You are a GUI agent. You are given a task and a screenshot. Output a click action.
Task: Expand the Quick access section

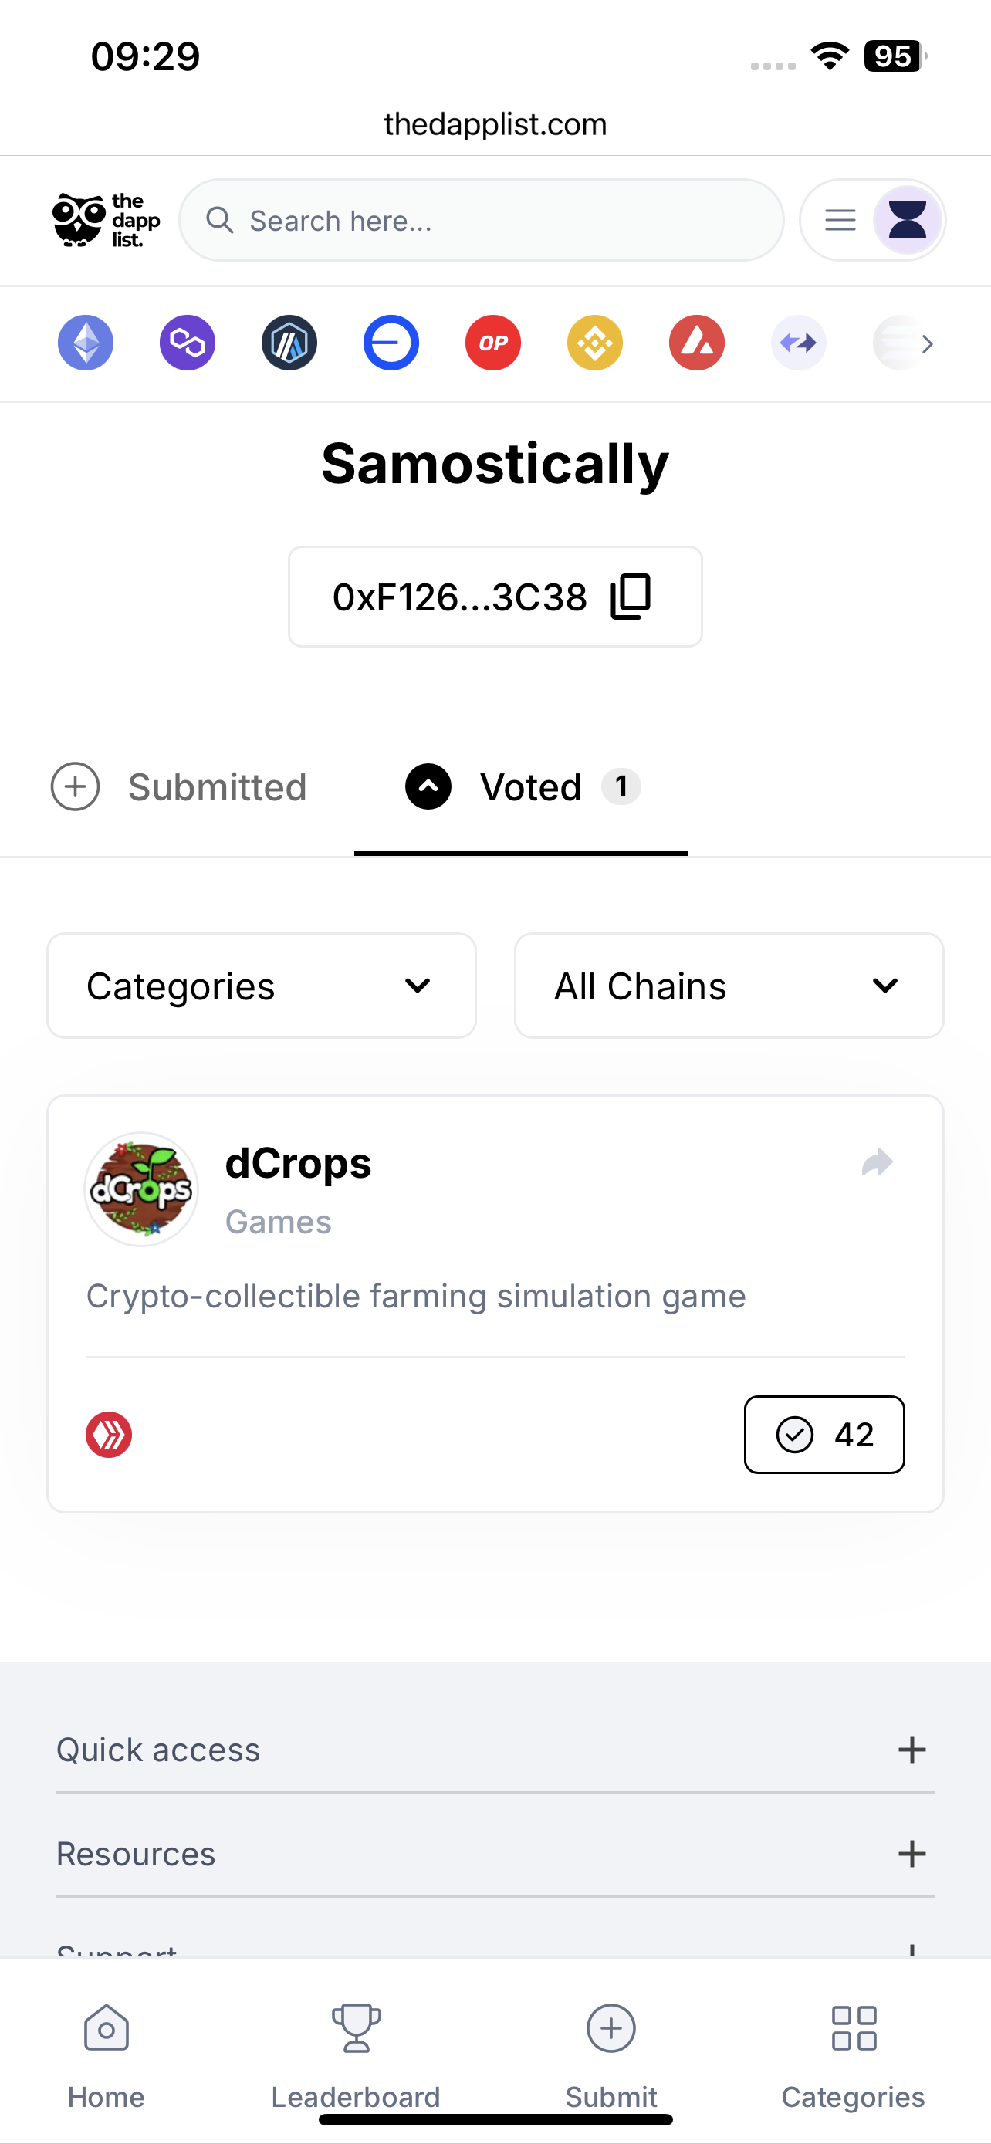pos(495,1750)
